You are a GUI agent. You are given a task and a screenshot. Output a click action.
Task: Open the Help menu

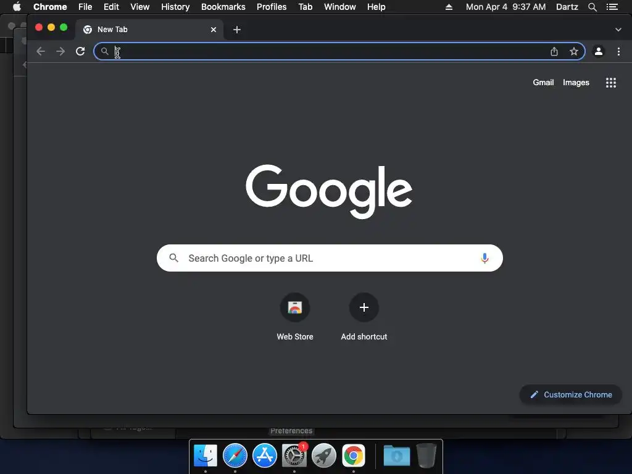click(x=376, y=7)
